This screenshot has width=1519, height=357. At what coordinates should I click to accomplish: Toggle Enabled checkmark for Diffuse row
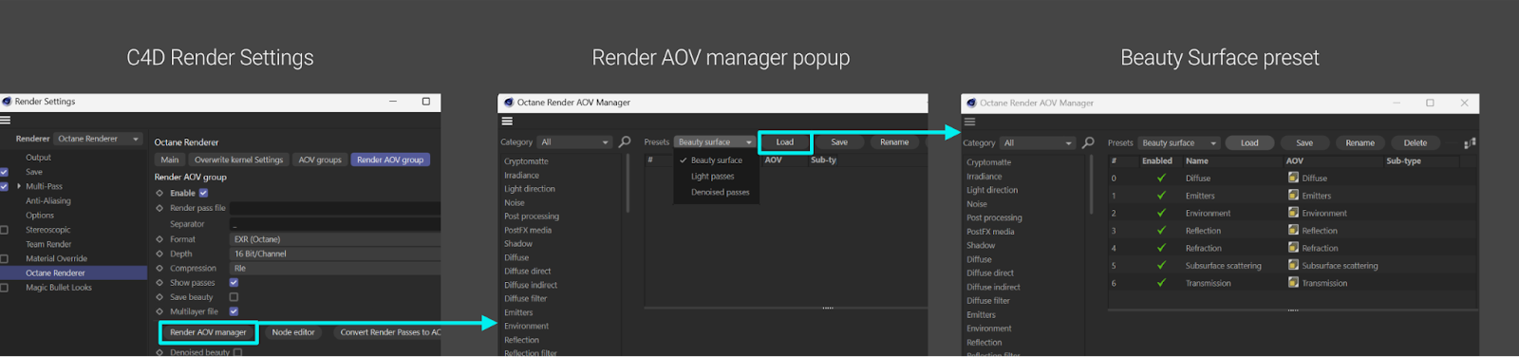(1160, 178)
